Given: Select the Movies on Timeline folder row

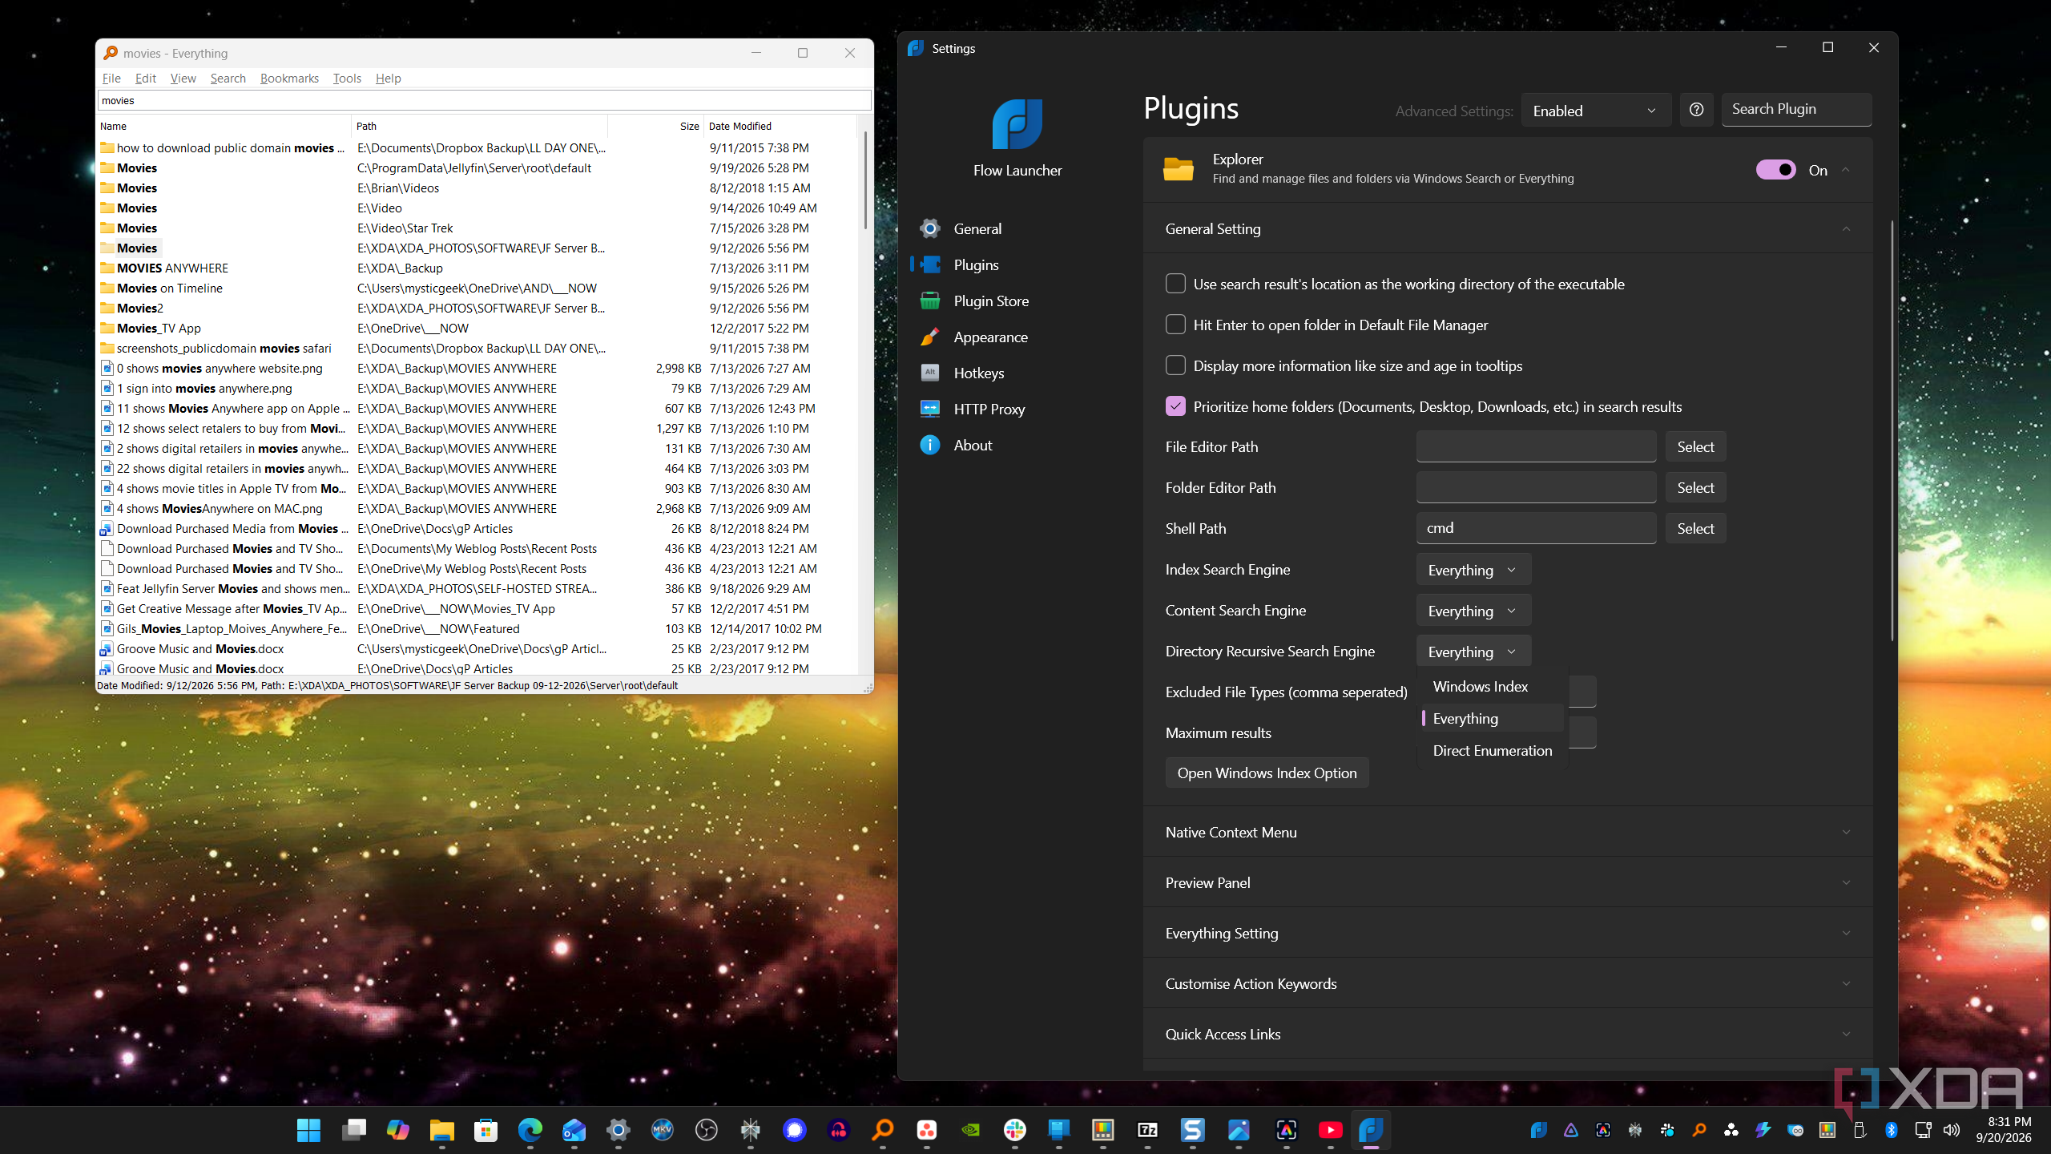Looking at the screenshot, I should [x=477, y=288].
